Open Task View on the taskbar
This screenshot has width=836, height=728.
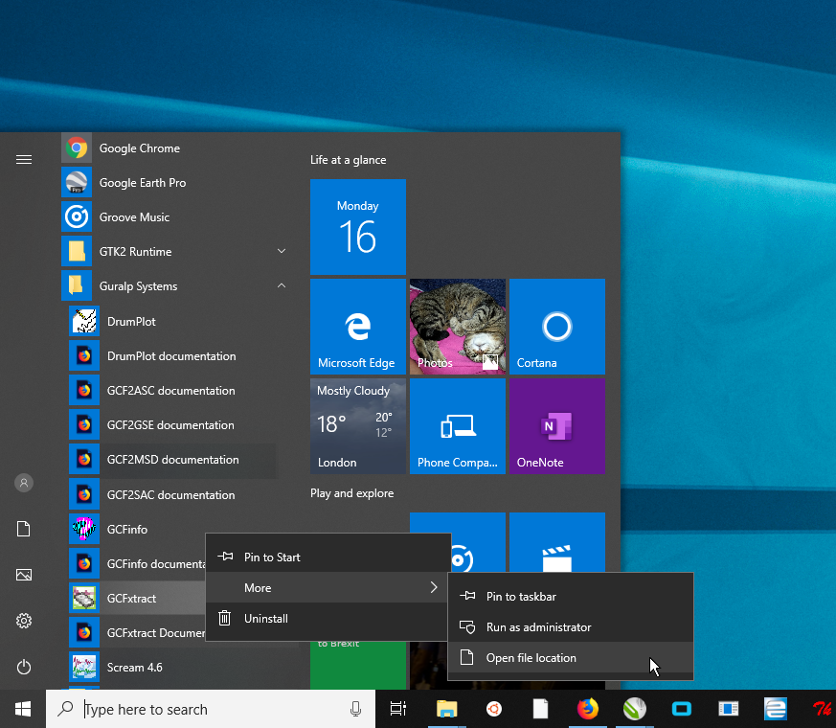(x=397, y=709)
